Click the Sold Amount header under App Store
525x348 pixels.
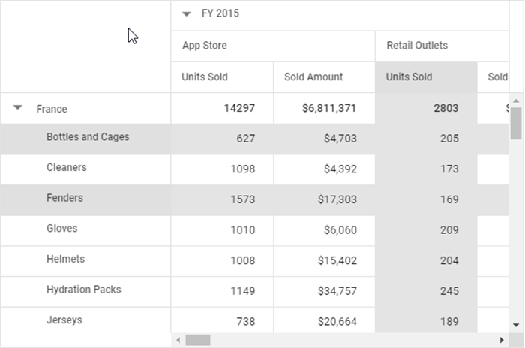[313, 77]
